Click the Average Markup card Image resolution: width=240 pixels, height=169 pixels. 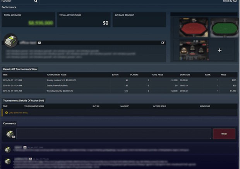139,20
